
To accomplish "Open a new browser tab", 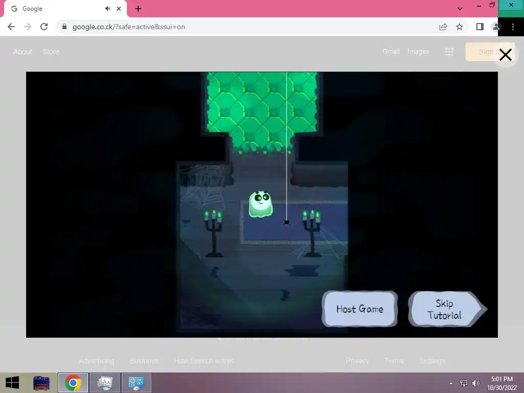I will click(138, 9).
